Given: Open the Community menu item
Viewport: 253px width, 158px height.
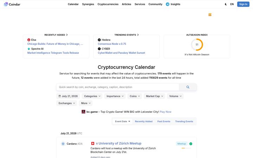Looking at the screenshot, I should (155, 4).
